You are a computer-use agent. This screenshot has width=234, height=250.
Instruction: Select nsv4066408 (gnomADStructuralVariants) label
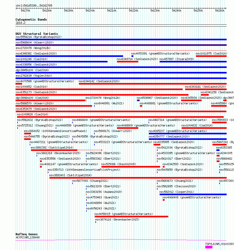coord(192,197)
